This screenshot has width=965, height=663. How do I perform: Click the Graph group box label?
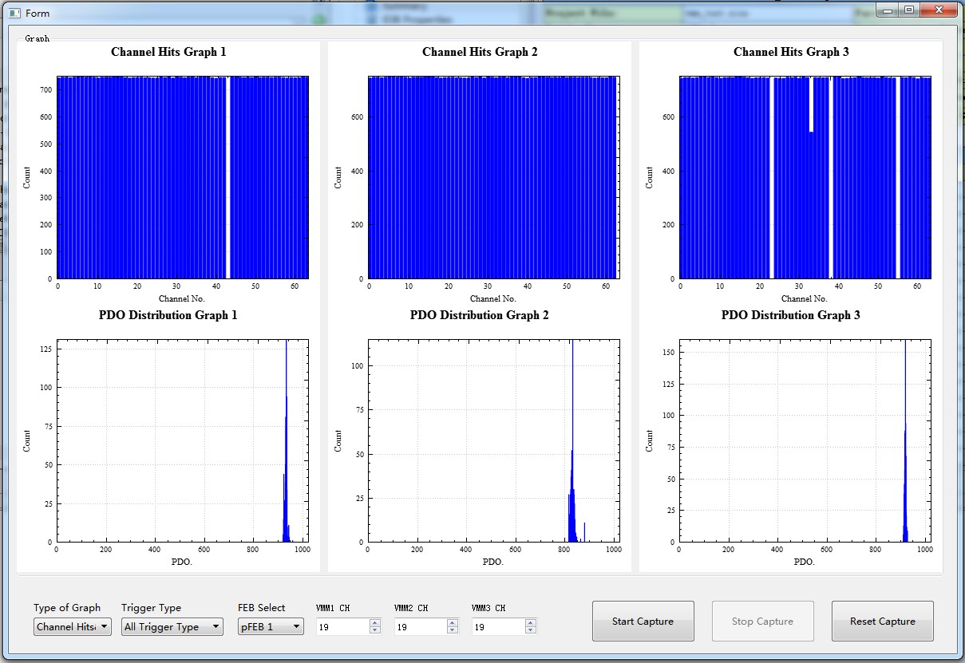pos(37,37)
